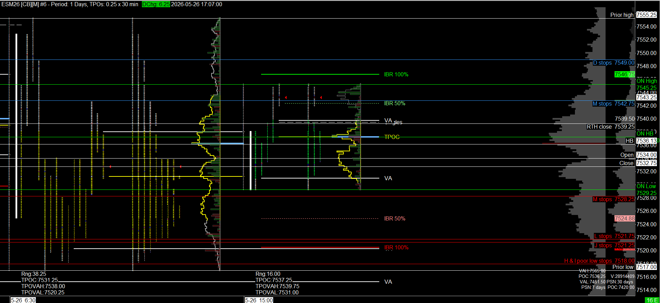Click the 7554.00 price scale value
This screenshot has height=303, width=660.
click(646, 26)
